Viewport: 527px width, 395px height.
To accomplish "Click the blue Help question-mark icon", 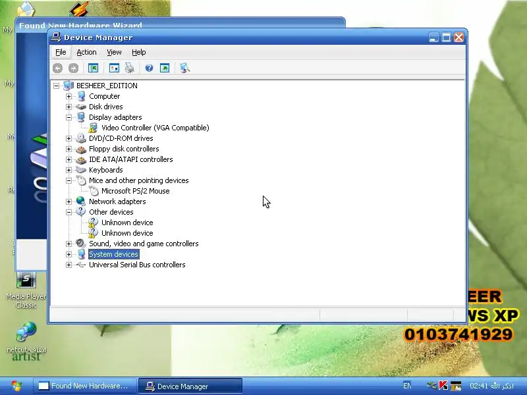I will pos(149,68).
